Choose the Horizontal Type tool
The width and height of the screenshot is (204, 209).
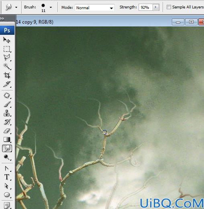[x=7, y=177]
